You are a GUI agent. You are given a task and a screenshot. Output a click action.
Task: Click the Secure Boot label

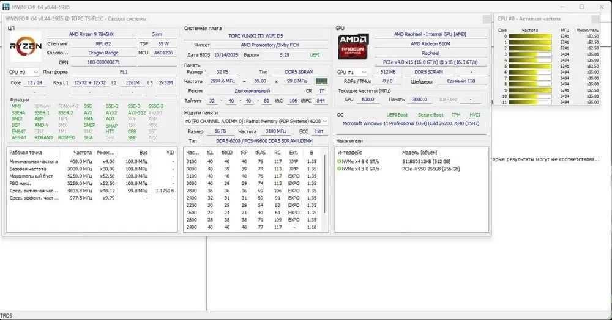tap(430, 115)
